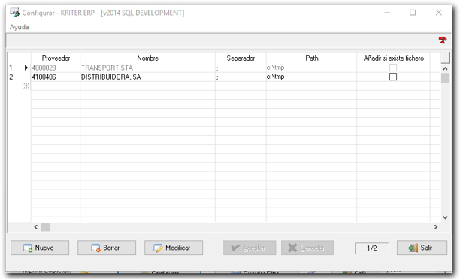
Task: Click the horizontal scrollbar right arrow
Action: click(436, 227)
